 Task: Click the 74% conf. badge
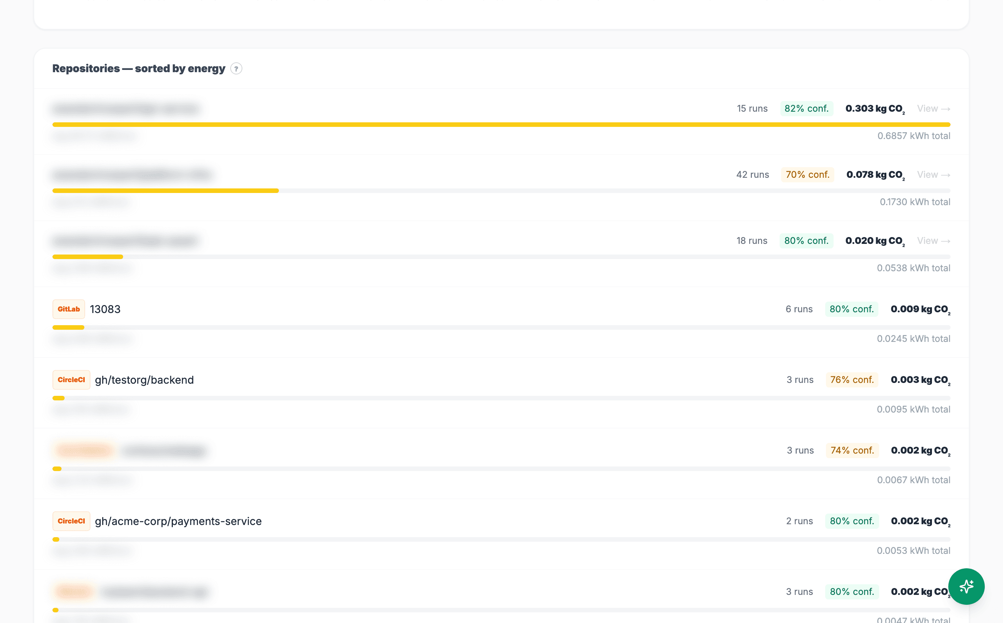(852, 451)
